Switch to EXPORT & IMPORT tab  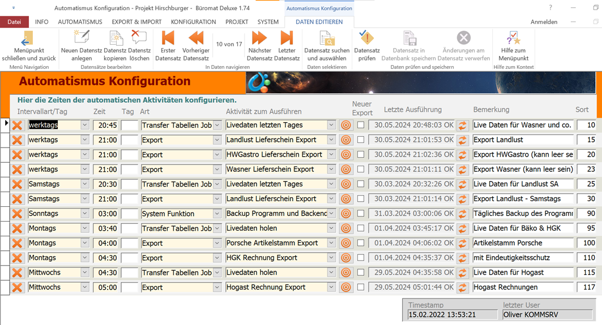tap(136, 22)
